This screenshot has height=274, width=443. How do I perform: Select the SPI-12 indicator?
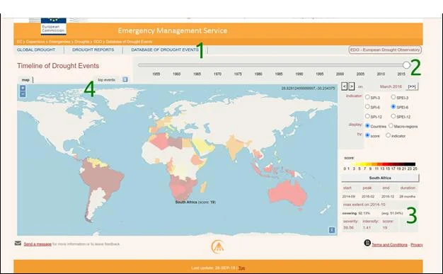pos(367,116)
